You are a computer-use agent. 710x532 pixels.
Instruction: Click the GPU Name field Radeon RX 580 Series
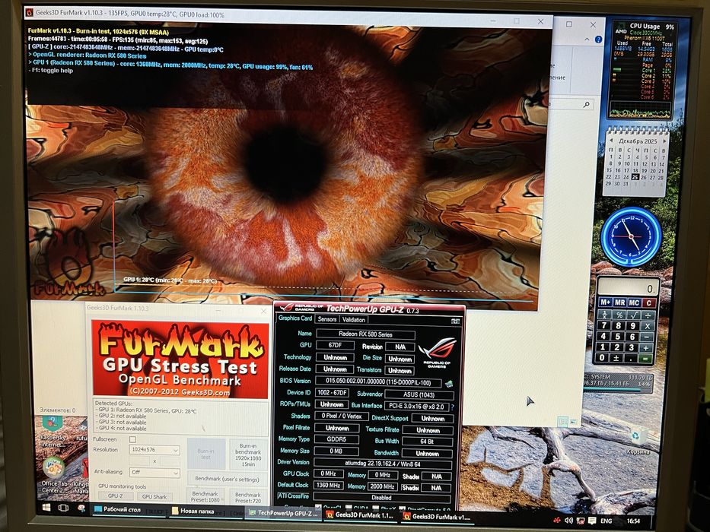(365, 334)
